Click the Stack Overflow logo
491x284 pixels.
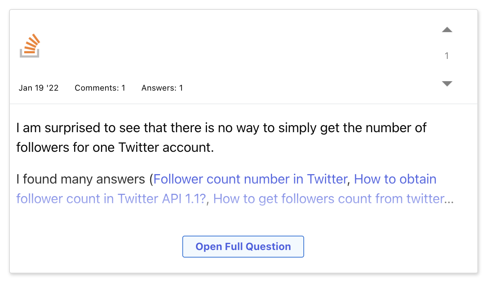point(30,45)
